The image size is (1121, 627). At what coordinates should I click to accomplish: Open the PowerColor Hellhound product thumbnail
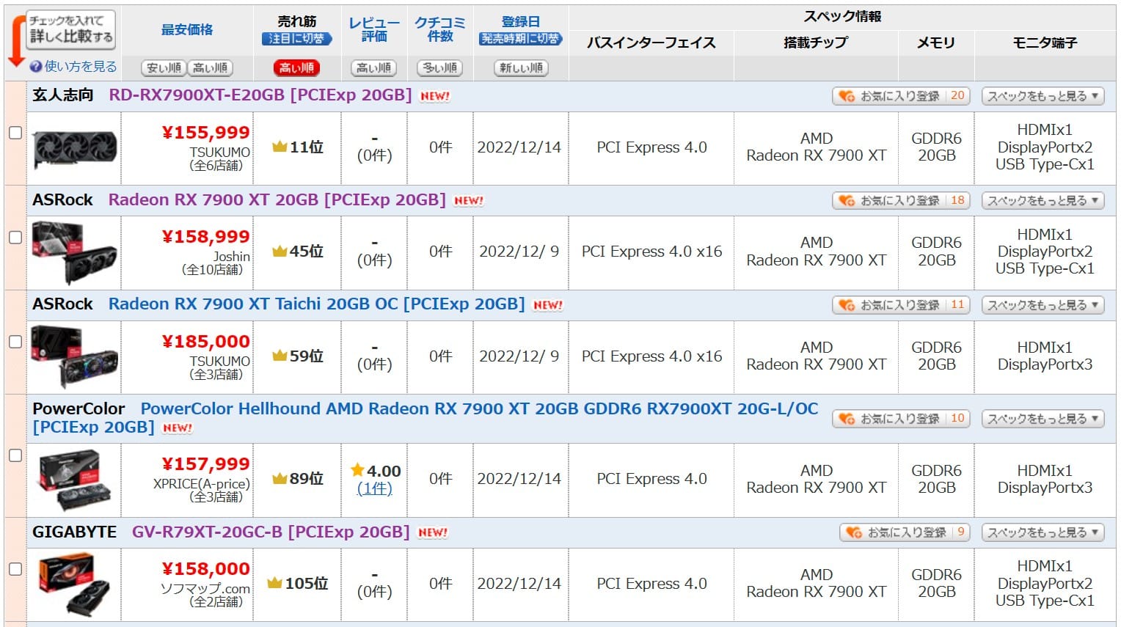(x=75, y=480)
